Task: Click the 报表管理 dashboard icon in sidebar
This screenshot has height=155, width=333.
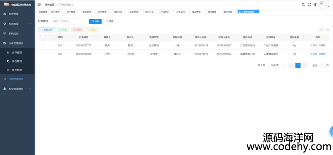Action: point(5,14)
